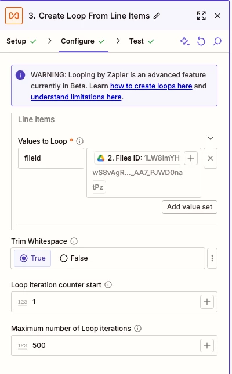Screen dimensions: 232x374
Task: Collapse the Values to Loop chevron
Action: pos(211,138)
